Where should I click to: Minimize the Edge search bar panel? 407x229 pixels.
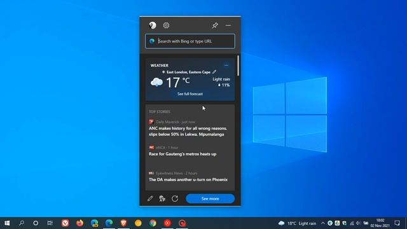pyautogui.click(x=228, y=25)
